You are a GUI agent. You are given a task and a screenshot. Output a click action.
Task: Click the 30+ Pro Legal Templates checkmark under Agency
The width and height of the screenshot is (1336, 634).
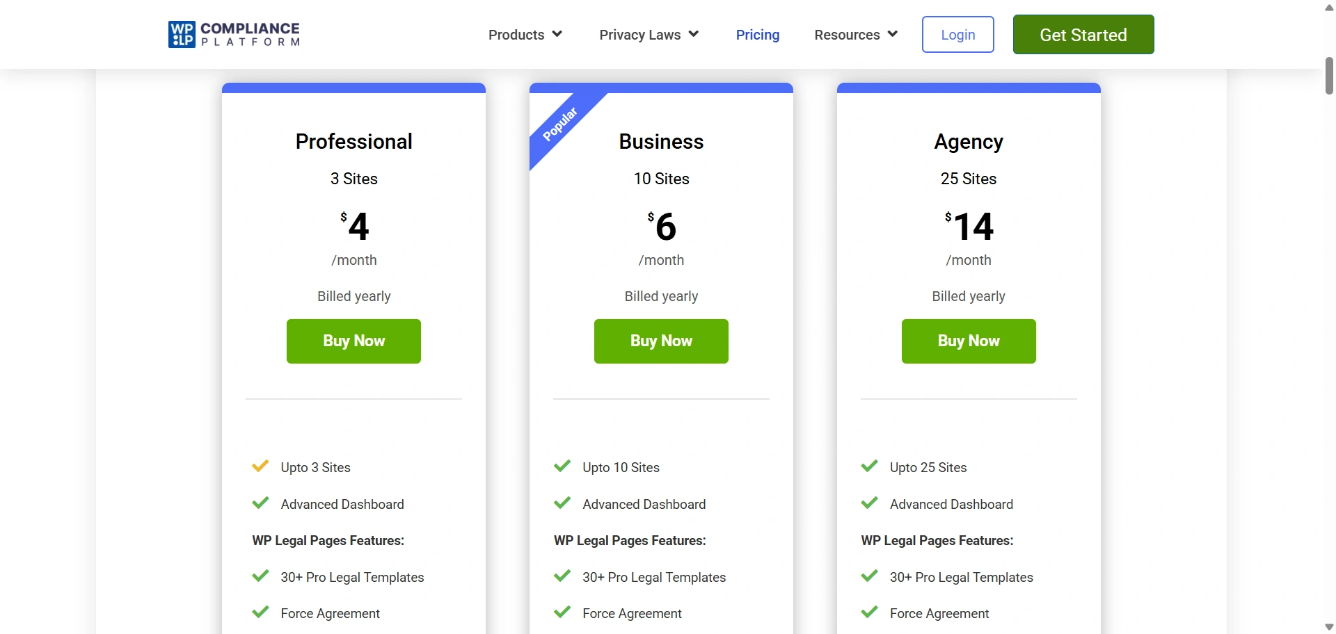click(870, 576)
